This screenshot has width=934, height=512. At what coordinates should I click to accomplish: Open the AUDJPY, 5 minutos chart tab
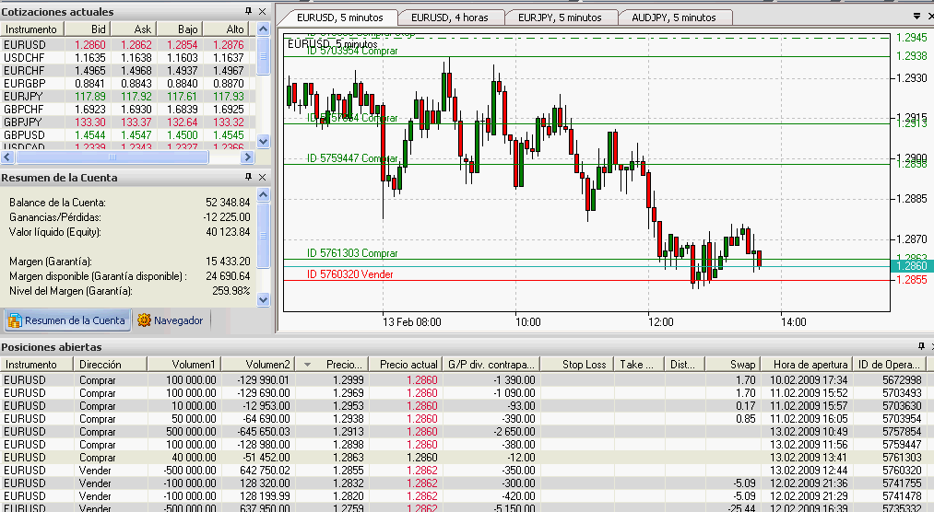pyautogui.click(x=674, y=17)
